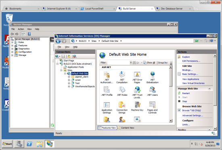Image resolution: width=222 pixels, height=150 pixels.
Task: Click IIS Manager back navigation arrow
Action: (58, 41)
